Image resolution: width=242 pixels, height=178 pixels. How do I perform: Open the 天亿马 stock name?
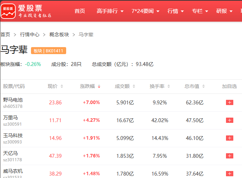coord(10,153)
